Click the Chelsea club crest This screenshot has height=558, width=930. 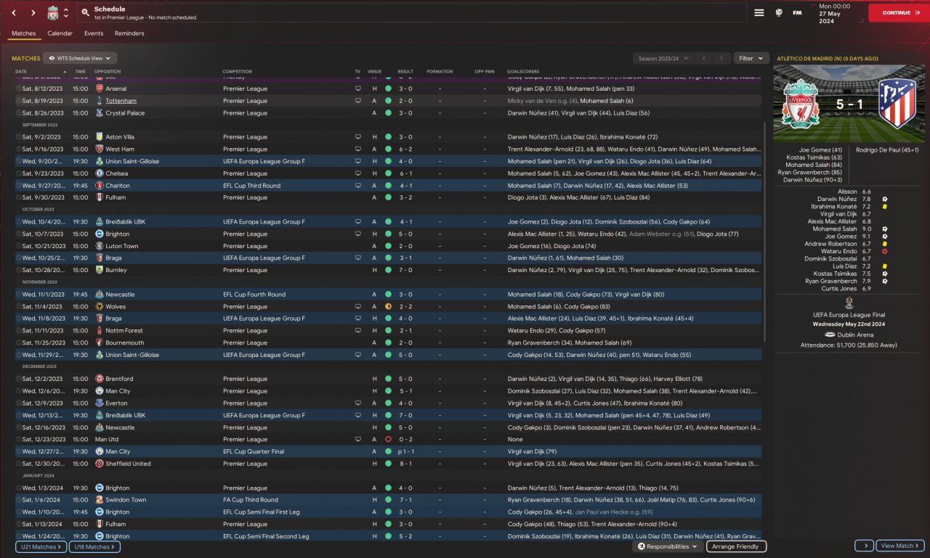(x=100, y=173)
